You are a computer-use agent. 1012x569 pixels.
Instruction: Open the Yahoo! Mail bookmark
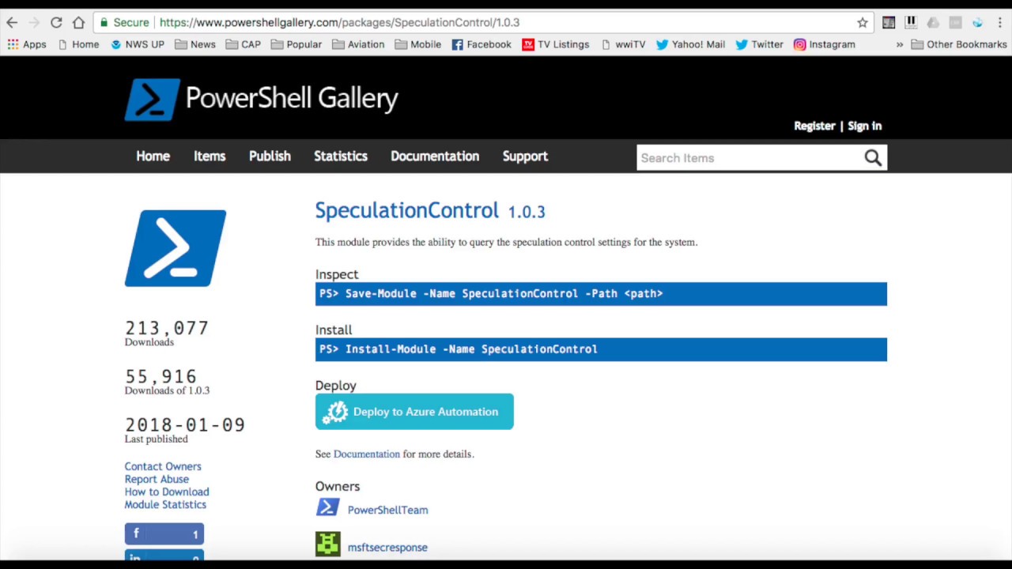[x=690, y=44]
